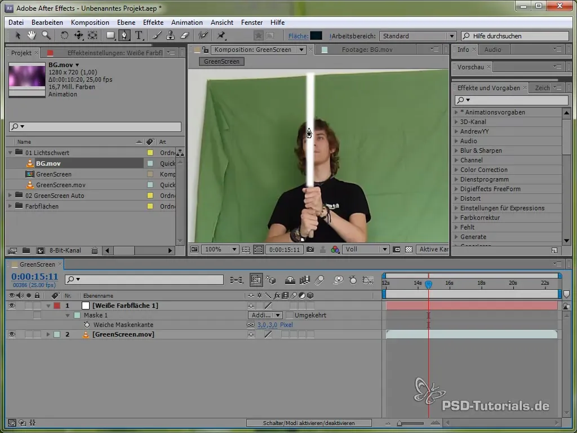Click the snapshot camera icon in viewer
The image size is (577, 433).
coord(310,249)
